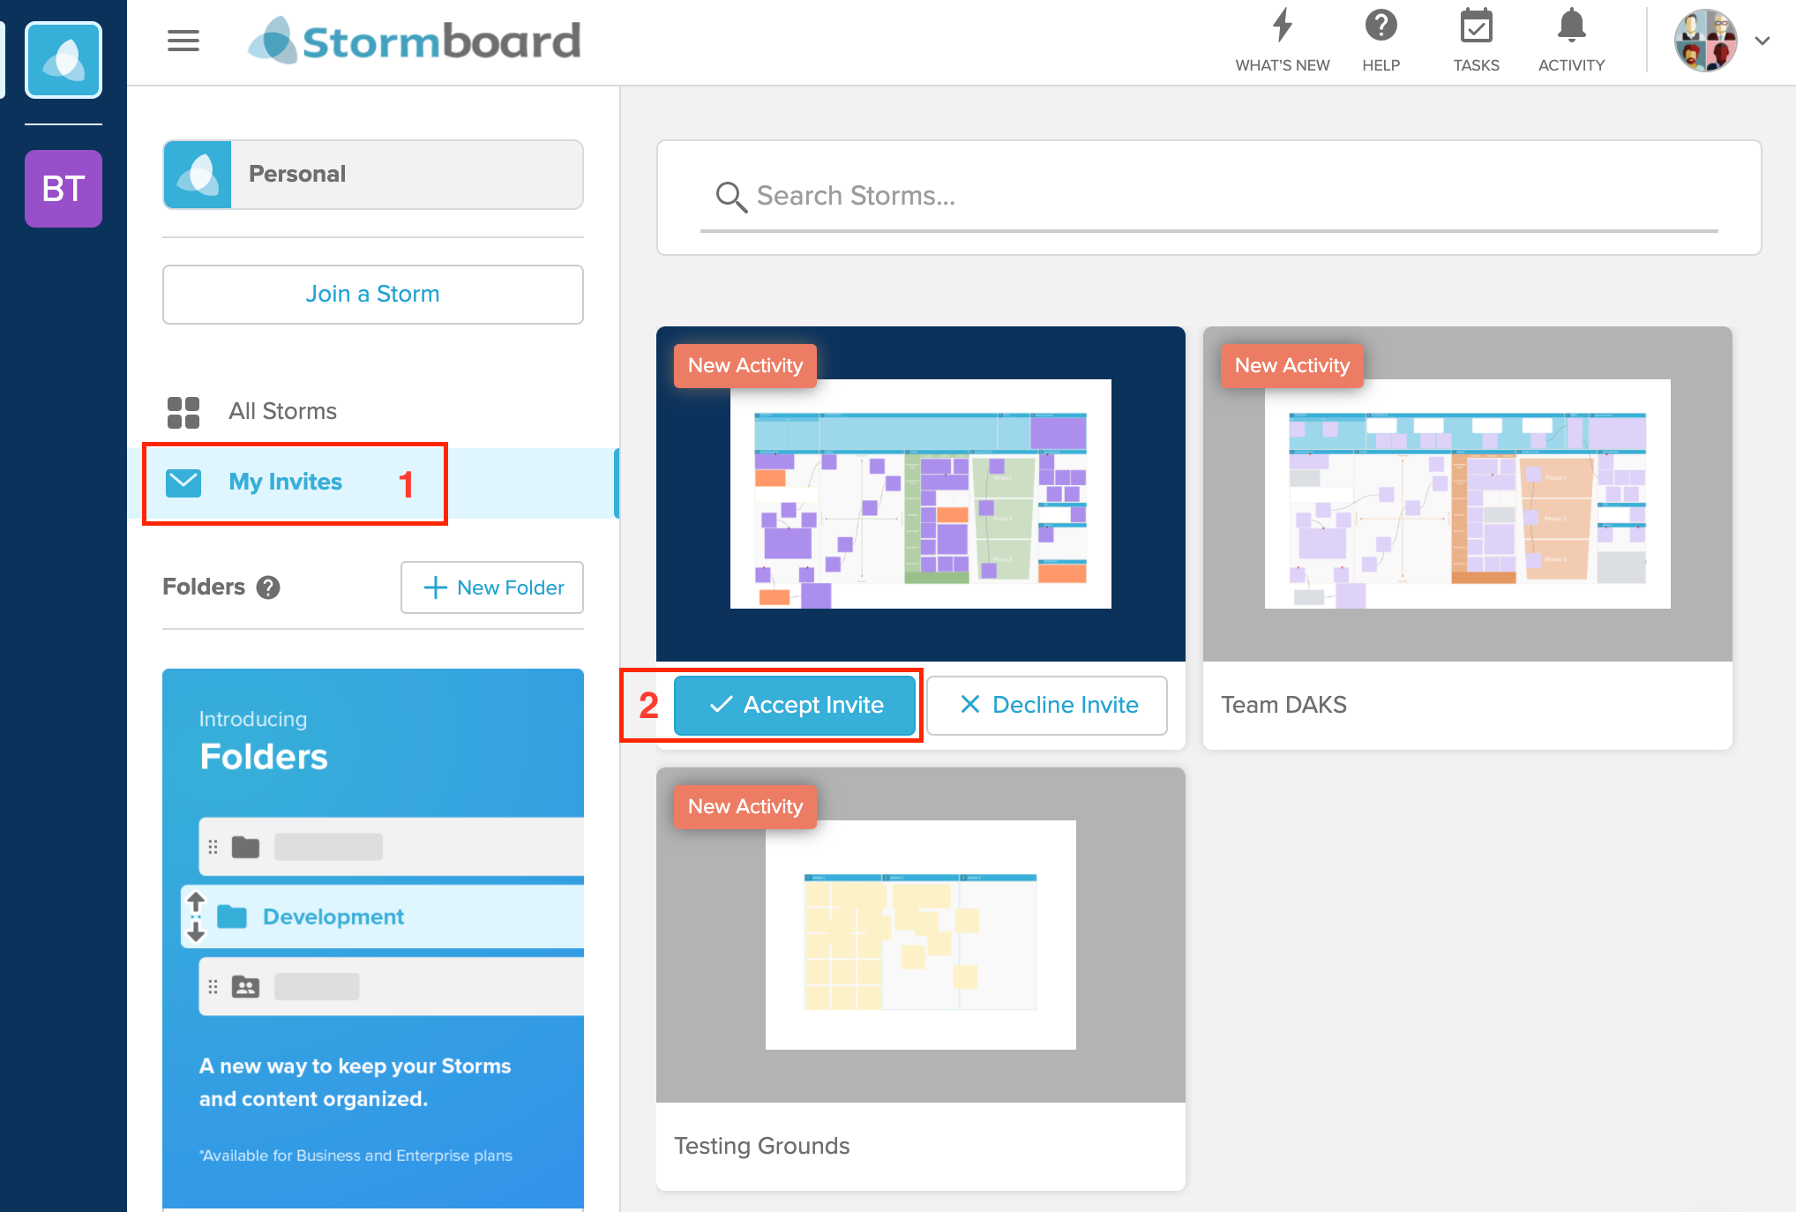Click the Search Storms magnifier icon

coord(731,197)
